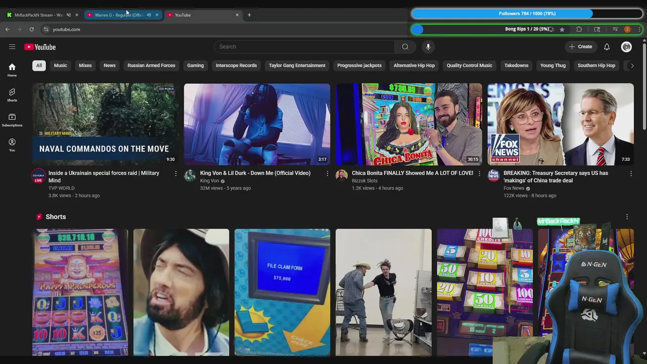Click the Create button
Image resolution: width=647 pixels, height=364 pixels.
point(581,47)
